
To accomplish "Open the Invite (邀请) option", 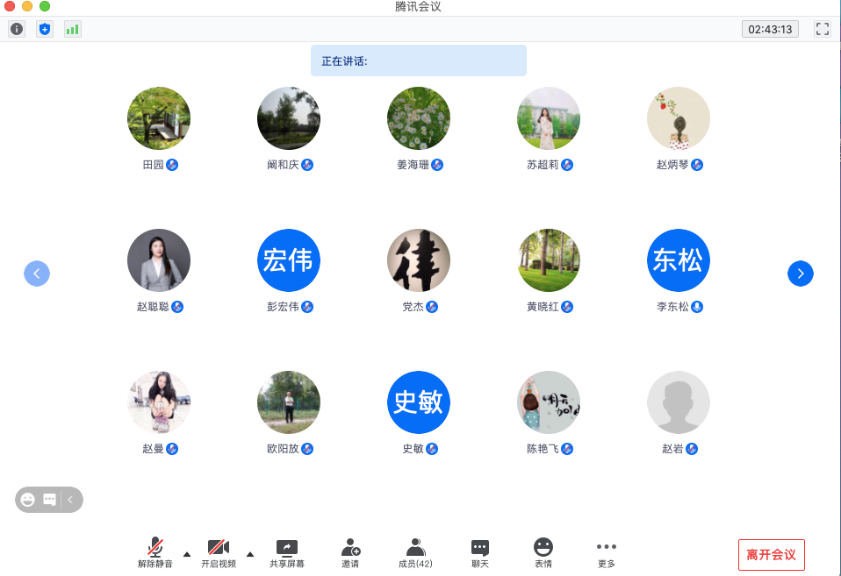I will click(350, 552).
